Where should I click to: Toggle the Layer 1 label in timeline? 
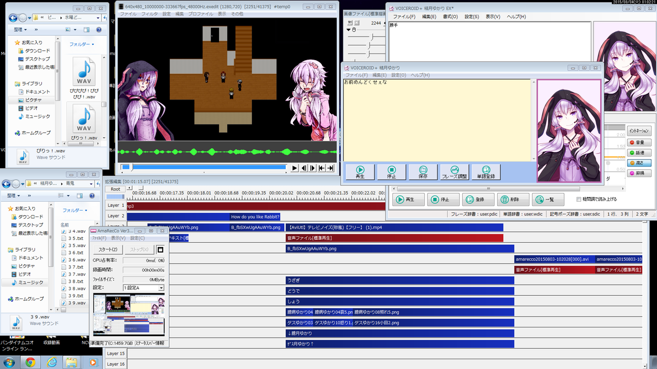[116, 206]
